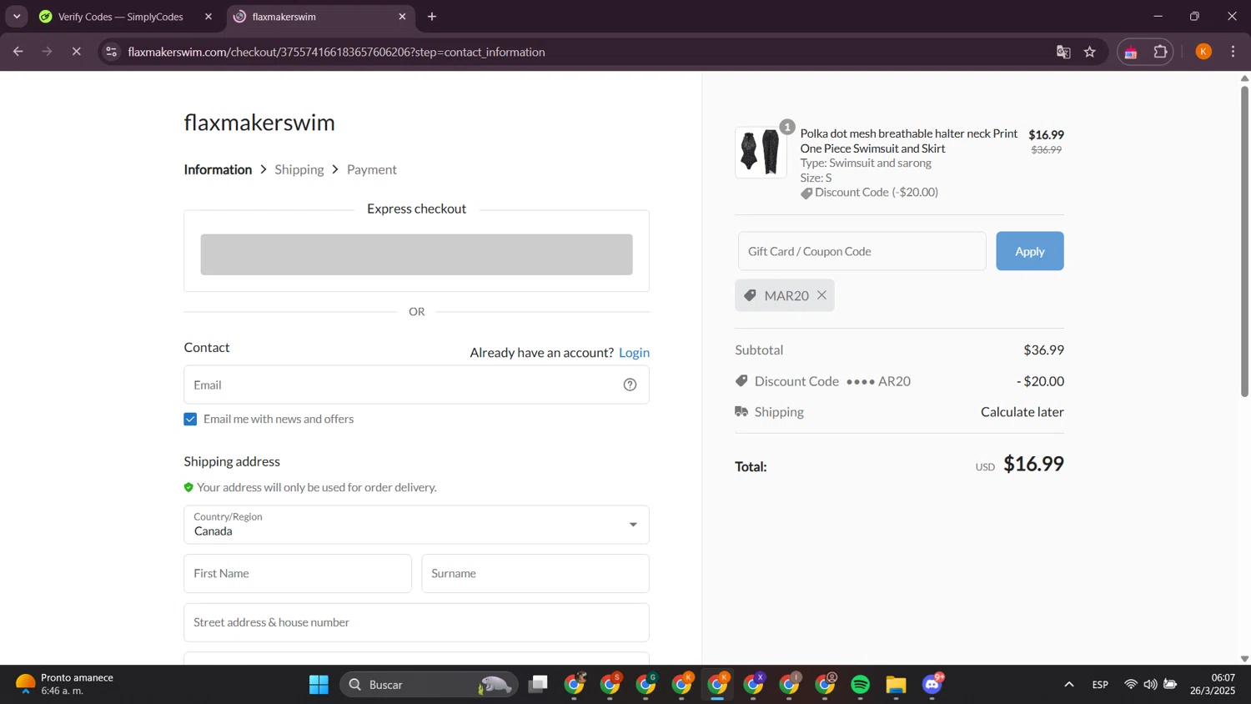Click the $16.99 total amount

[1033, 464]
